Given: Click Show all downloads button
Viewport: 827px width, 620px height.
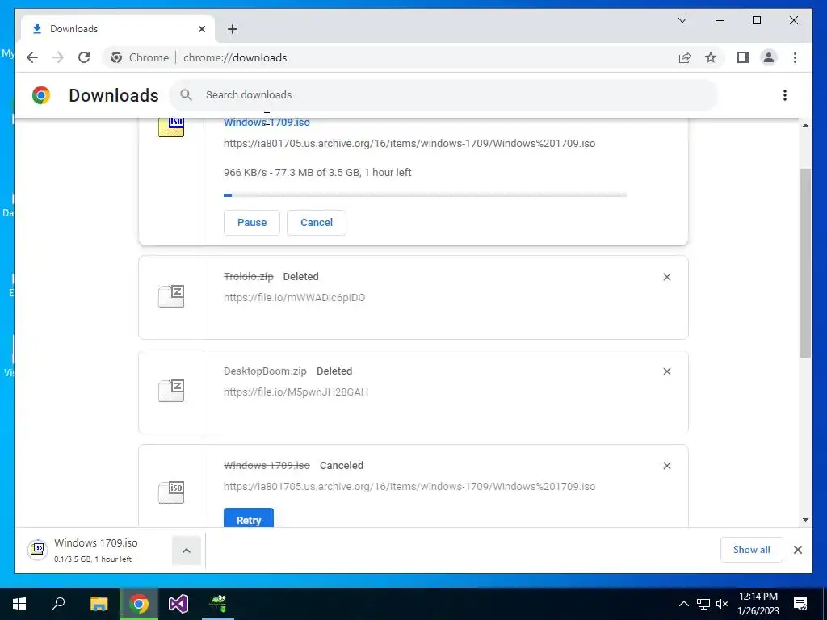Looking at the screenshot, I should (751, 550).
